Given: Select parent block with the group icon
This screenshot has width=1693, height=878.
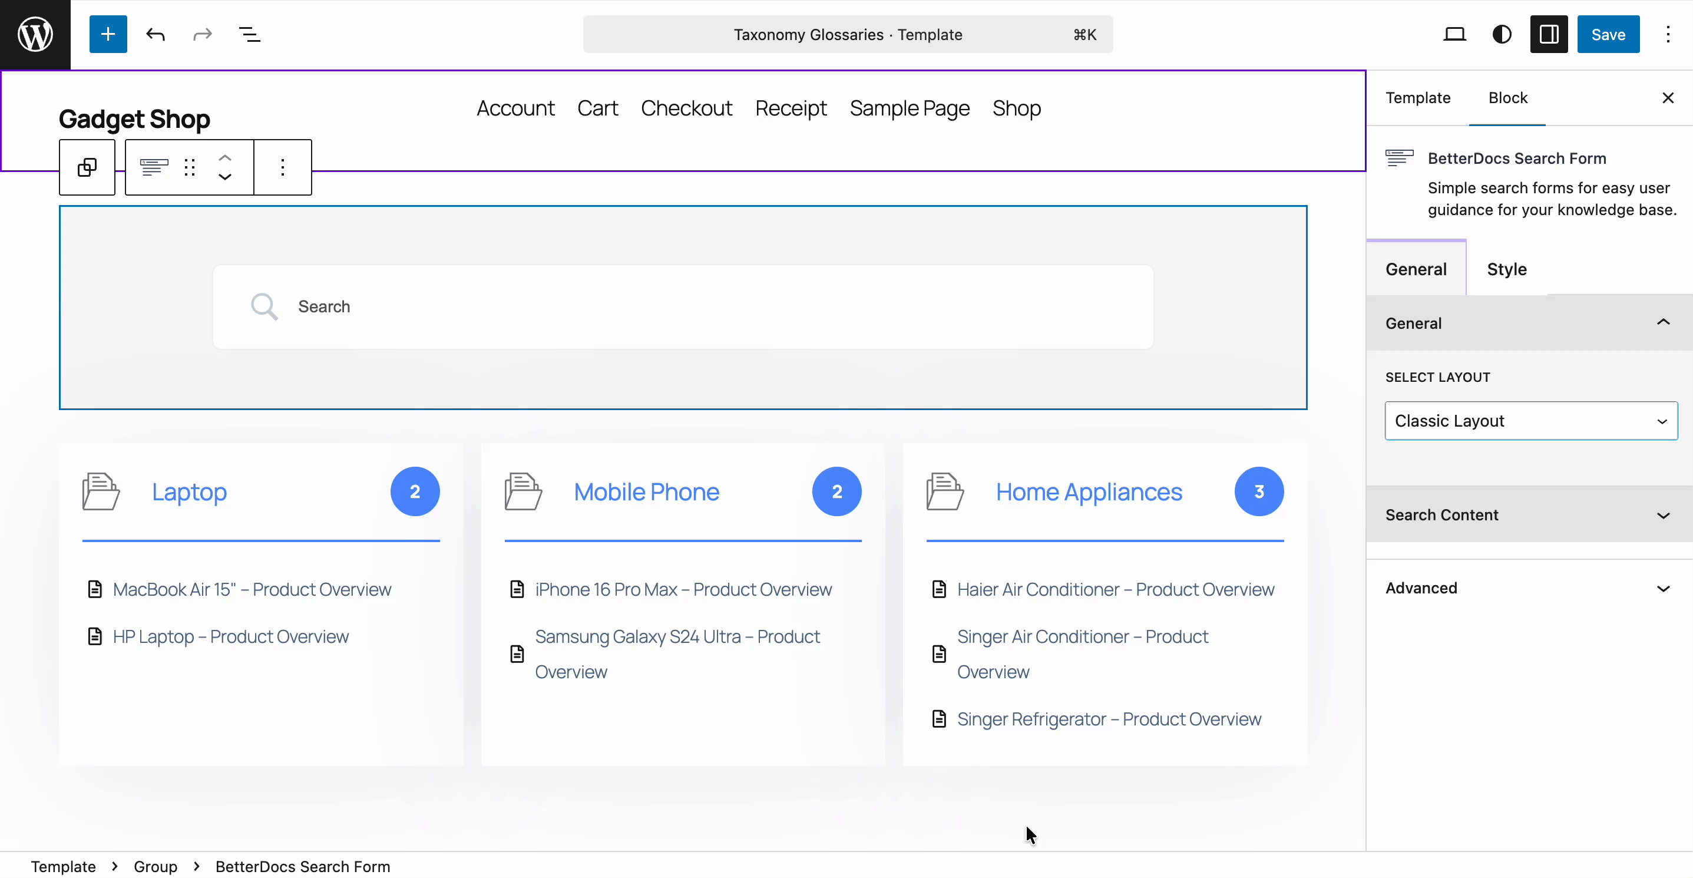Looking at the screenshot, I should [87, 167].
